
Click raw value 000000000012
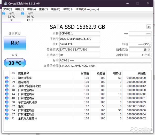[136, 86]
